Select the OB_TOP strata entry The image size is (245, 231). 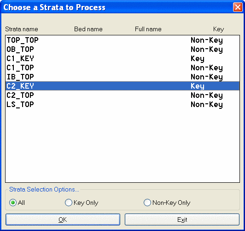[122, 50]
